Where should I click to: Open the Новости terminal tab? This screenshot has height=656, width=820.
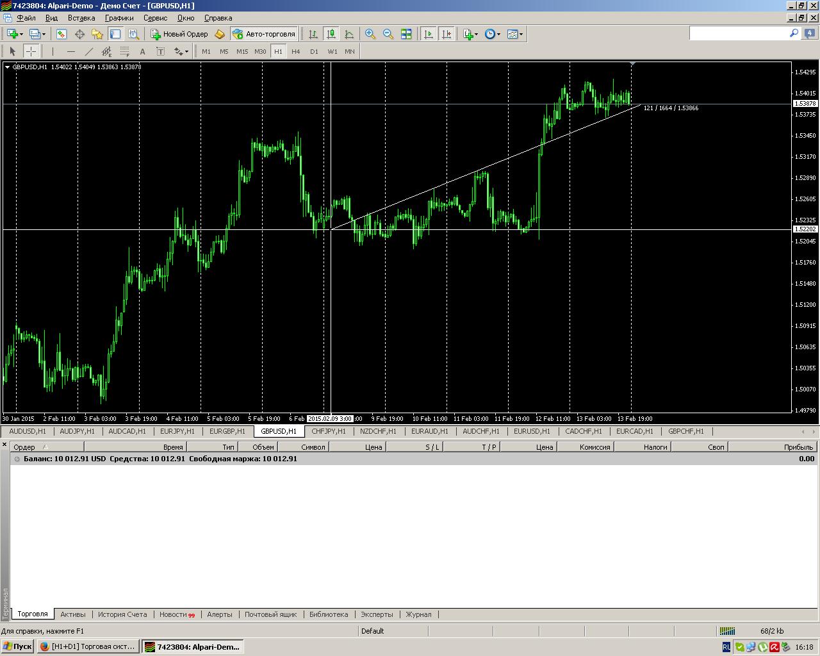coord(177,614)
